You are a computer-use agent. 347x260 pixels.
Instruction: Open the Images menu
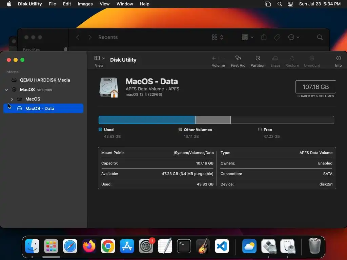85,4
